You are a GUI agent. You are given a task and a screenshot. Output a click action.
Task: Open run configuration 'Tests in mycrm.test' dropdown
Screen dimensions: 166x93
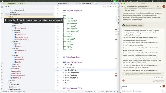[84, 4]
